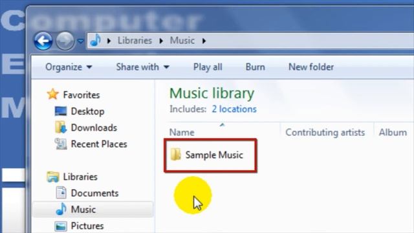Open Recent Places in Favorites
This screenshot has width=414, height=233.
[x=99, y=144]
